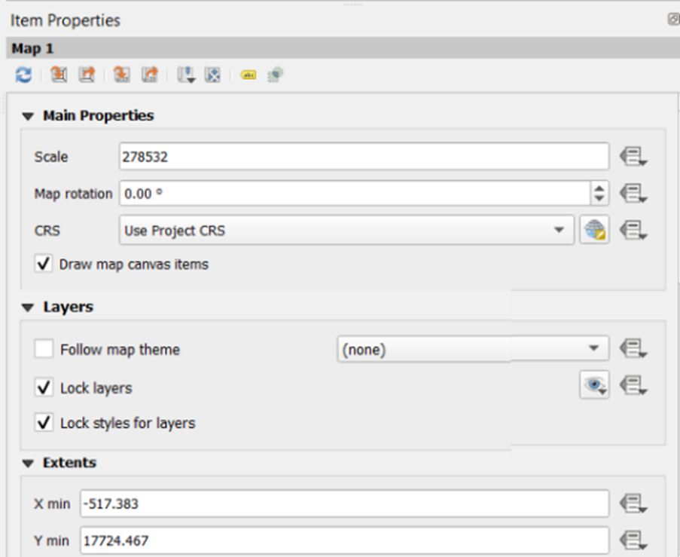
Task: Collapse the Extents section
Action: click(x=29, y=463)
